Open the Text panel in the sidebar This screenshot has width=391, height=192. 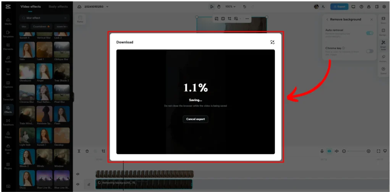[x=8, y=72]
